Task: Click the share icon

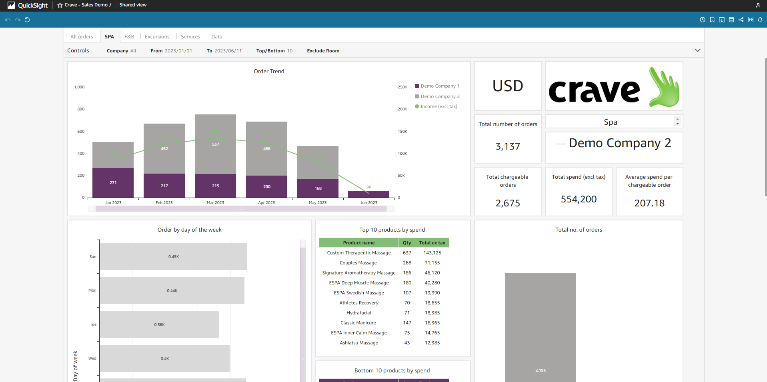Action: pos(741,20)
